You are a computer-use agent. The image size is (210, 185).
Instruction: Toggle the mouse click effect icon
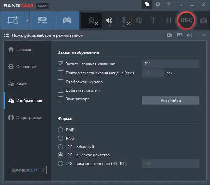pos(139,20)
